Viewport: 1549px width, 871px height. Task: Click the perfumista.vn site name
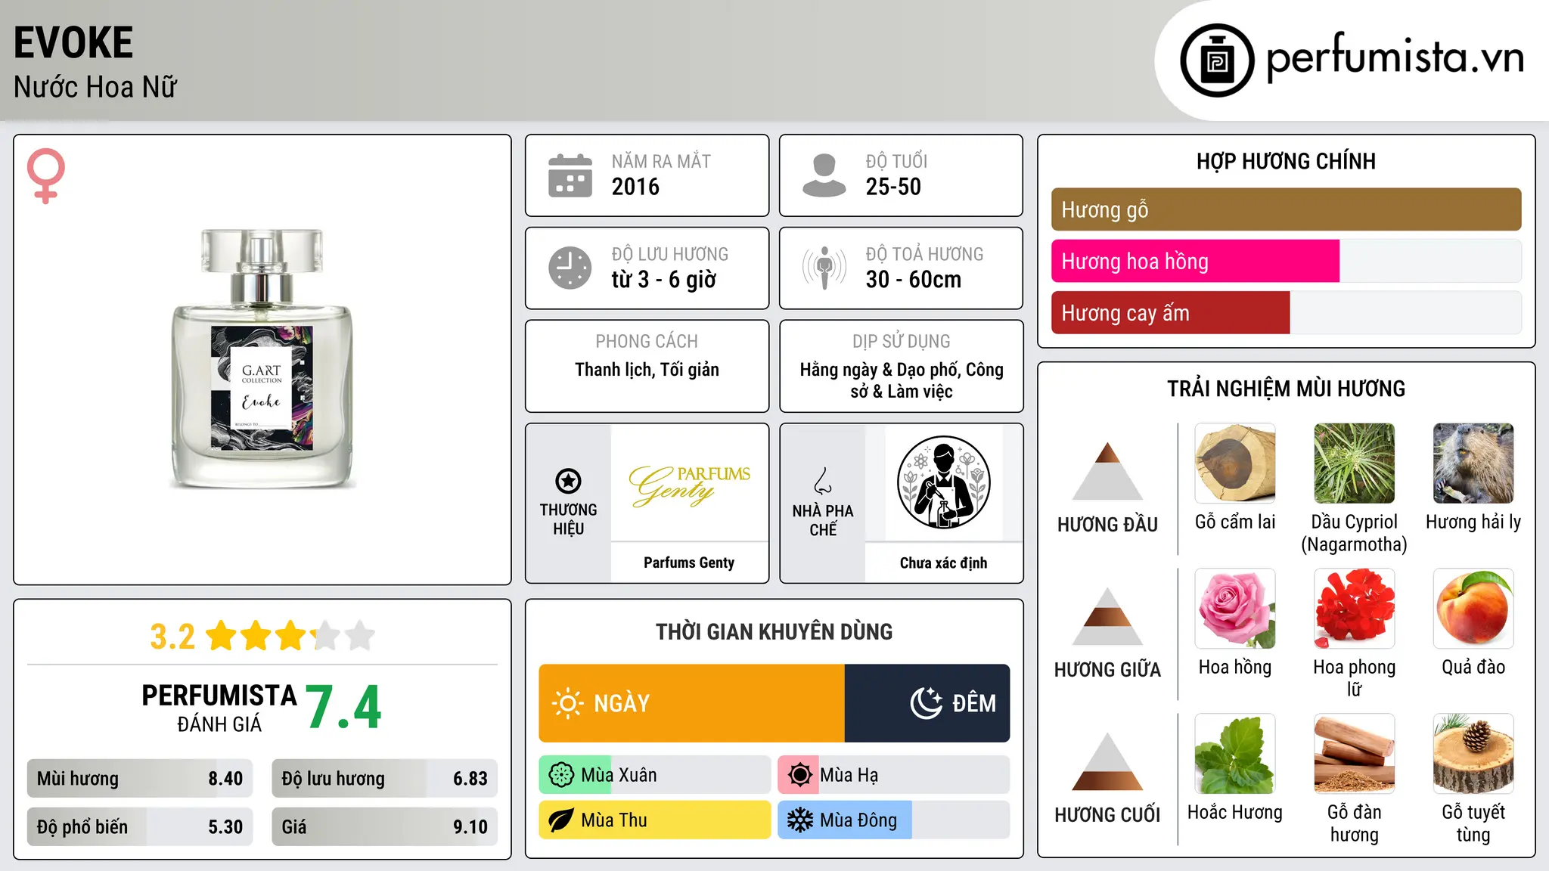pyautogui.click(x=1395, y=57)
